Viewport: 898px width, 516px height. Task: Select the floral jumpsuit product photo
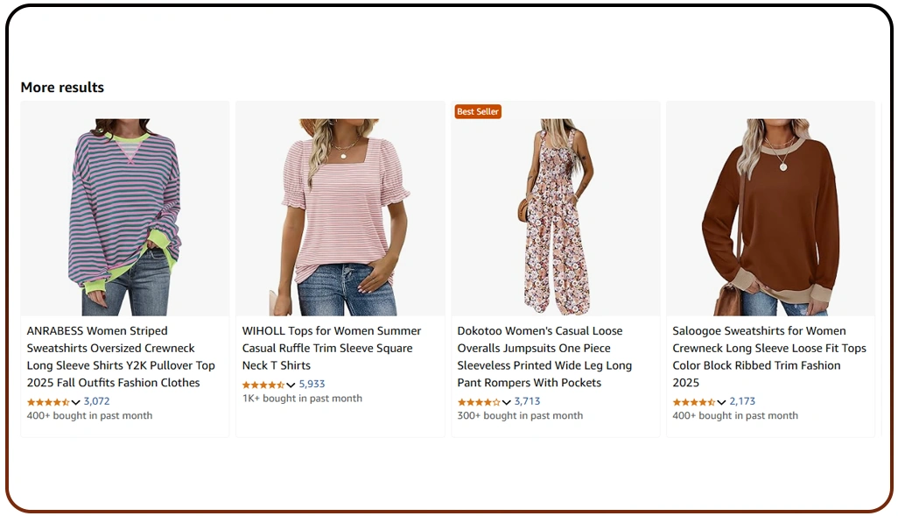(556, 216)
